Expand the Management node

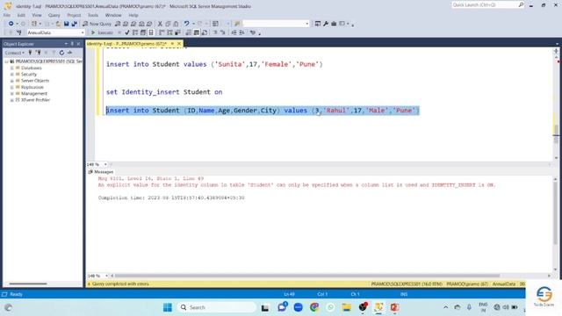click(x=11, y=94)
